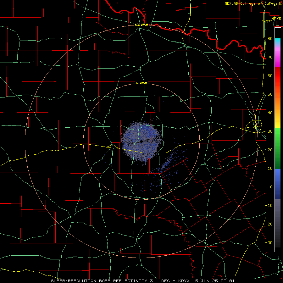Viewport: 283px width, 283px height.
Task: Click the green band of the color scale
Action: coord(278,148)
